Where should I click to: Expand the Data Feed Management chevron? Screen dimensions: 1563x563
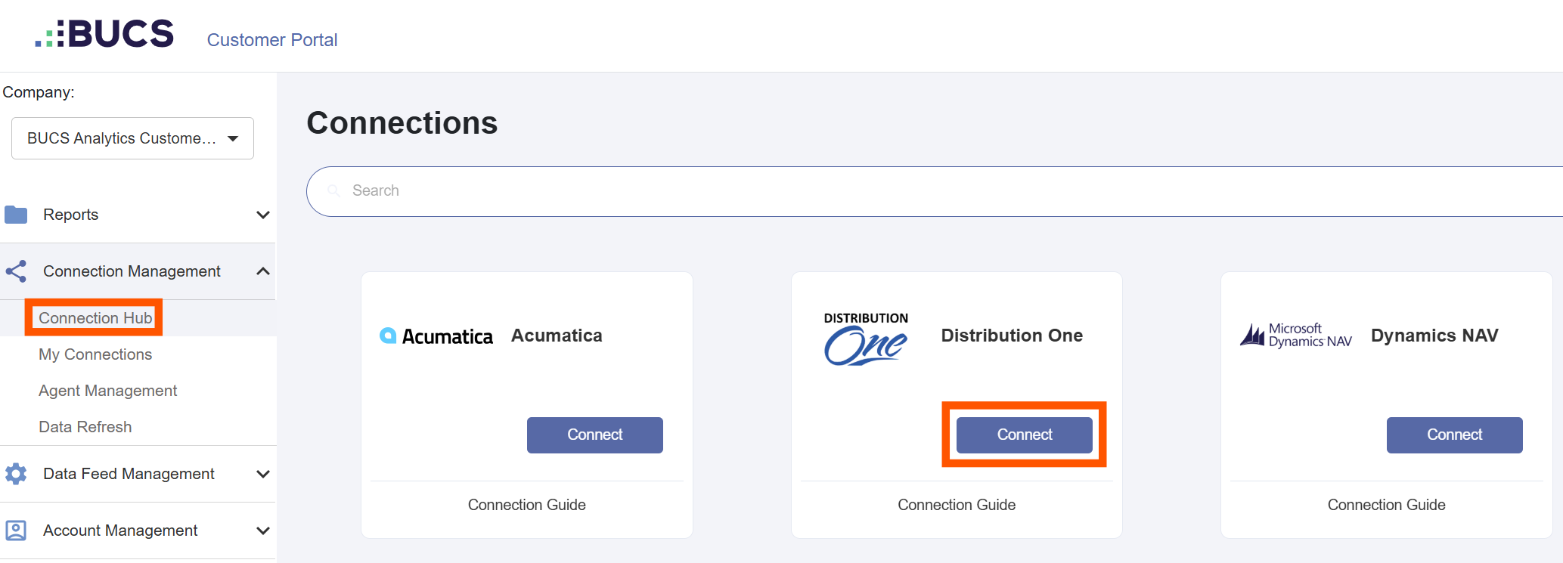(x=263, y=474)
